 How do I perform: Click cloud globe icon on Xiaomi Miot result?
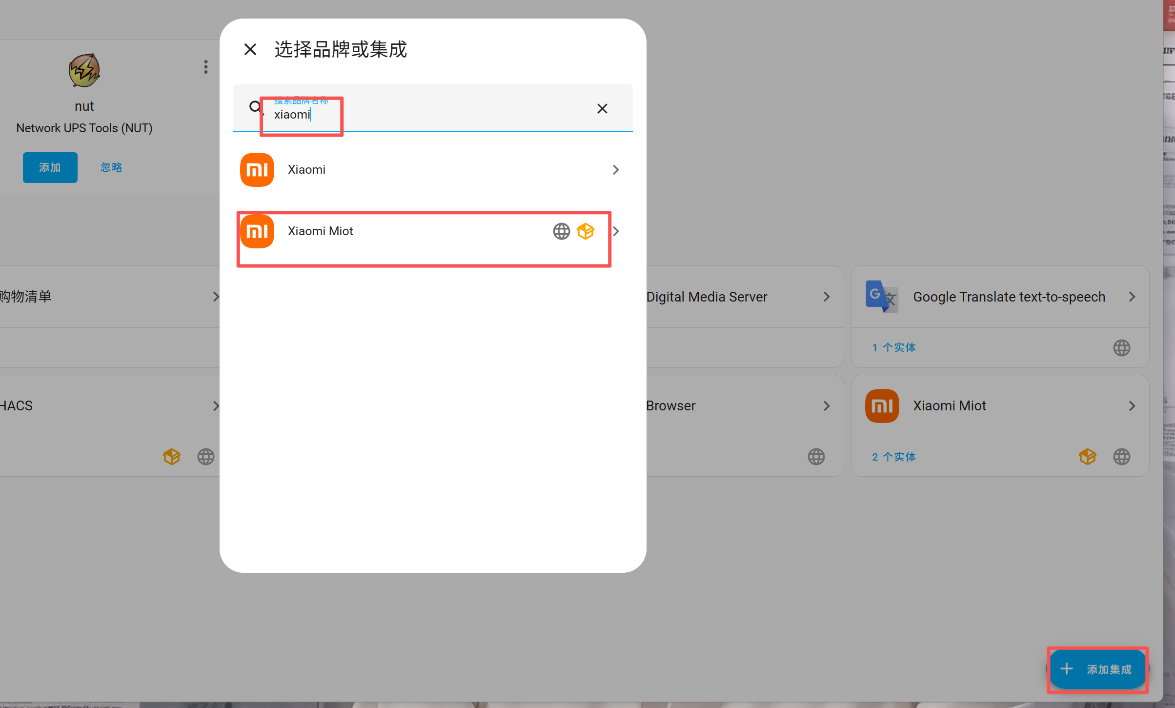click(x=561, y=231)
